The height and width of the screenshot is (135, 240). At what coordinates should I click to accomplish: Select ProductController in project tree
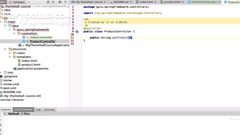point(43,41)
